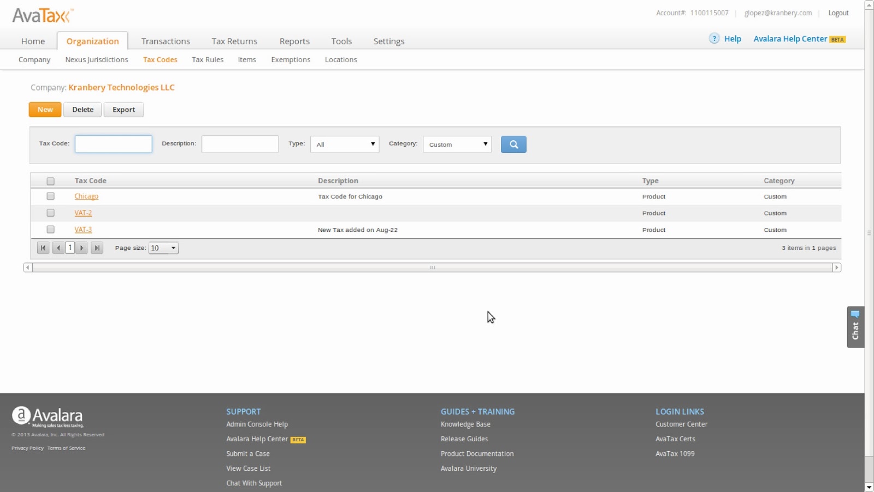This screenshot has height=492, width=874.
Task: Check the Chicago tax code row
Action: coord(51,196)
